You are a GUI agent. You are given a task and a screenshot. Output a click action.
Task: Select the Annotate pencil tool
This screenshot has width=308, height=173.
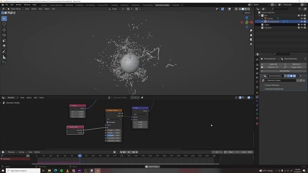[x=4, y=51]
